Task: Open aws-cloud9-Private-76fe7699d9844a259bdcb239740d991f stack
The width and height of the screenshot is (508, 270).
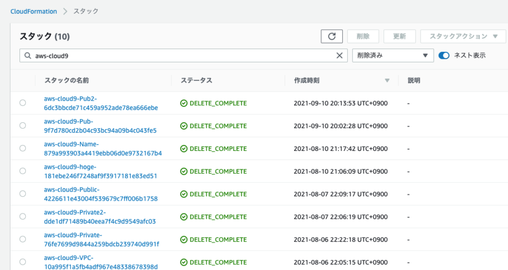Action: (102, 239)
